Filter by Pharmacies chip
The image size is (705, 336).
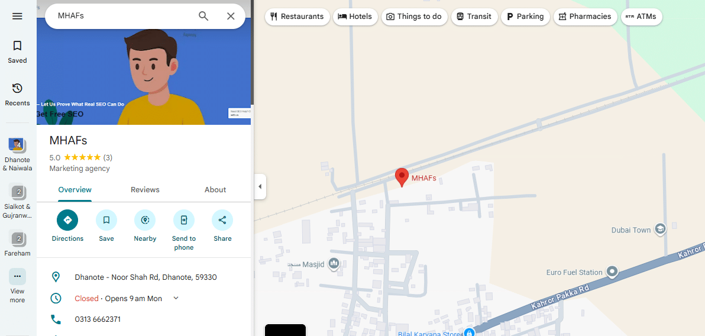(x=585, y=17)
